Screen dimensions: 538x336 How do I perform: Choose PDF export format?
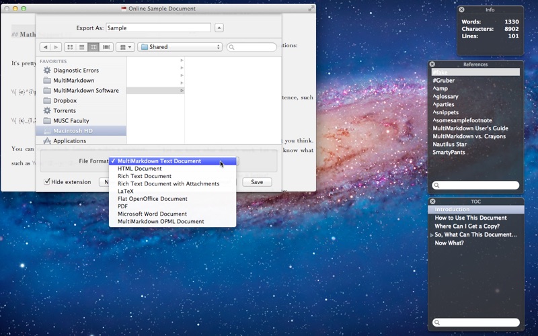173,206
